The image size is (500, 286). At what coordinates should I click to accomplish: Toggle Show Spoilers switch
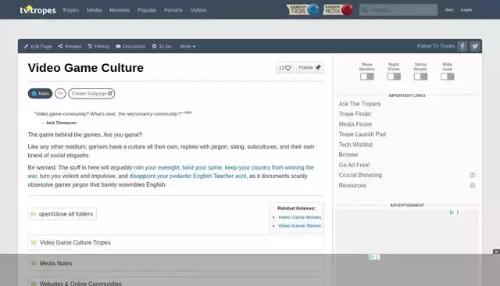(x=367, y=77)
